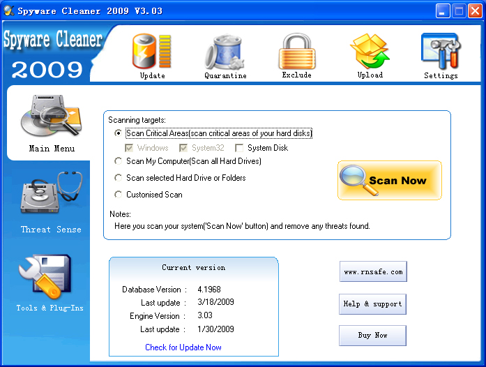Viewport: 486px width, 367px height.
Task: Open Threat Sense sidebar icon
Action: tap(52, 193)
